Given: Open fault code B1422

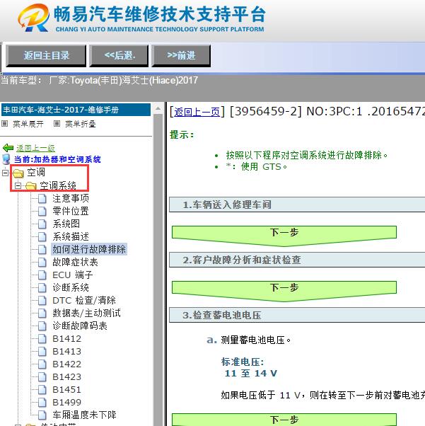Looking at the screenshot, I should pos(66,364).
